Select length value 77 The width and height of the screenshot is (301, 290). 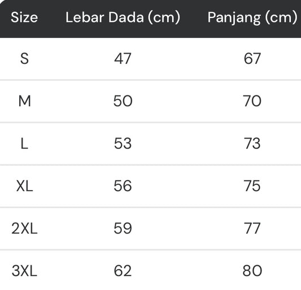[252, 229]
